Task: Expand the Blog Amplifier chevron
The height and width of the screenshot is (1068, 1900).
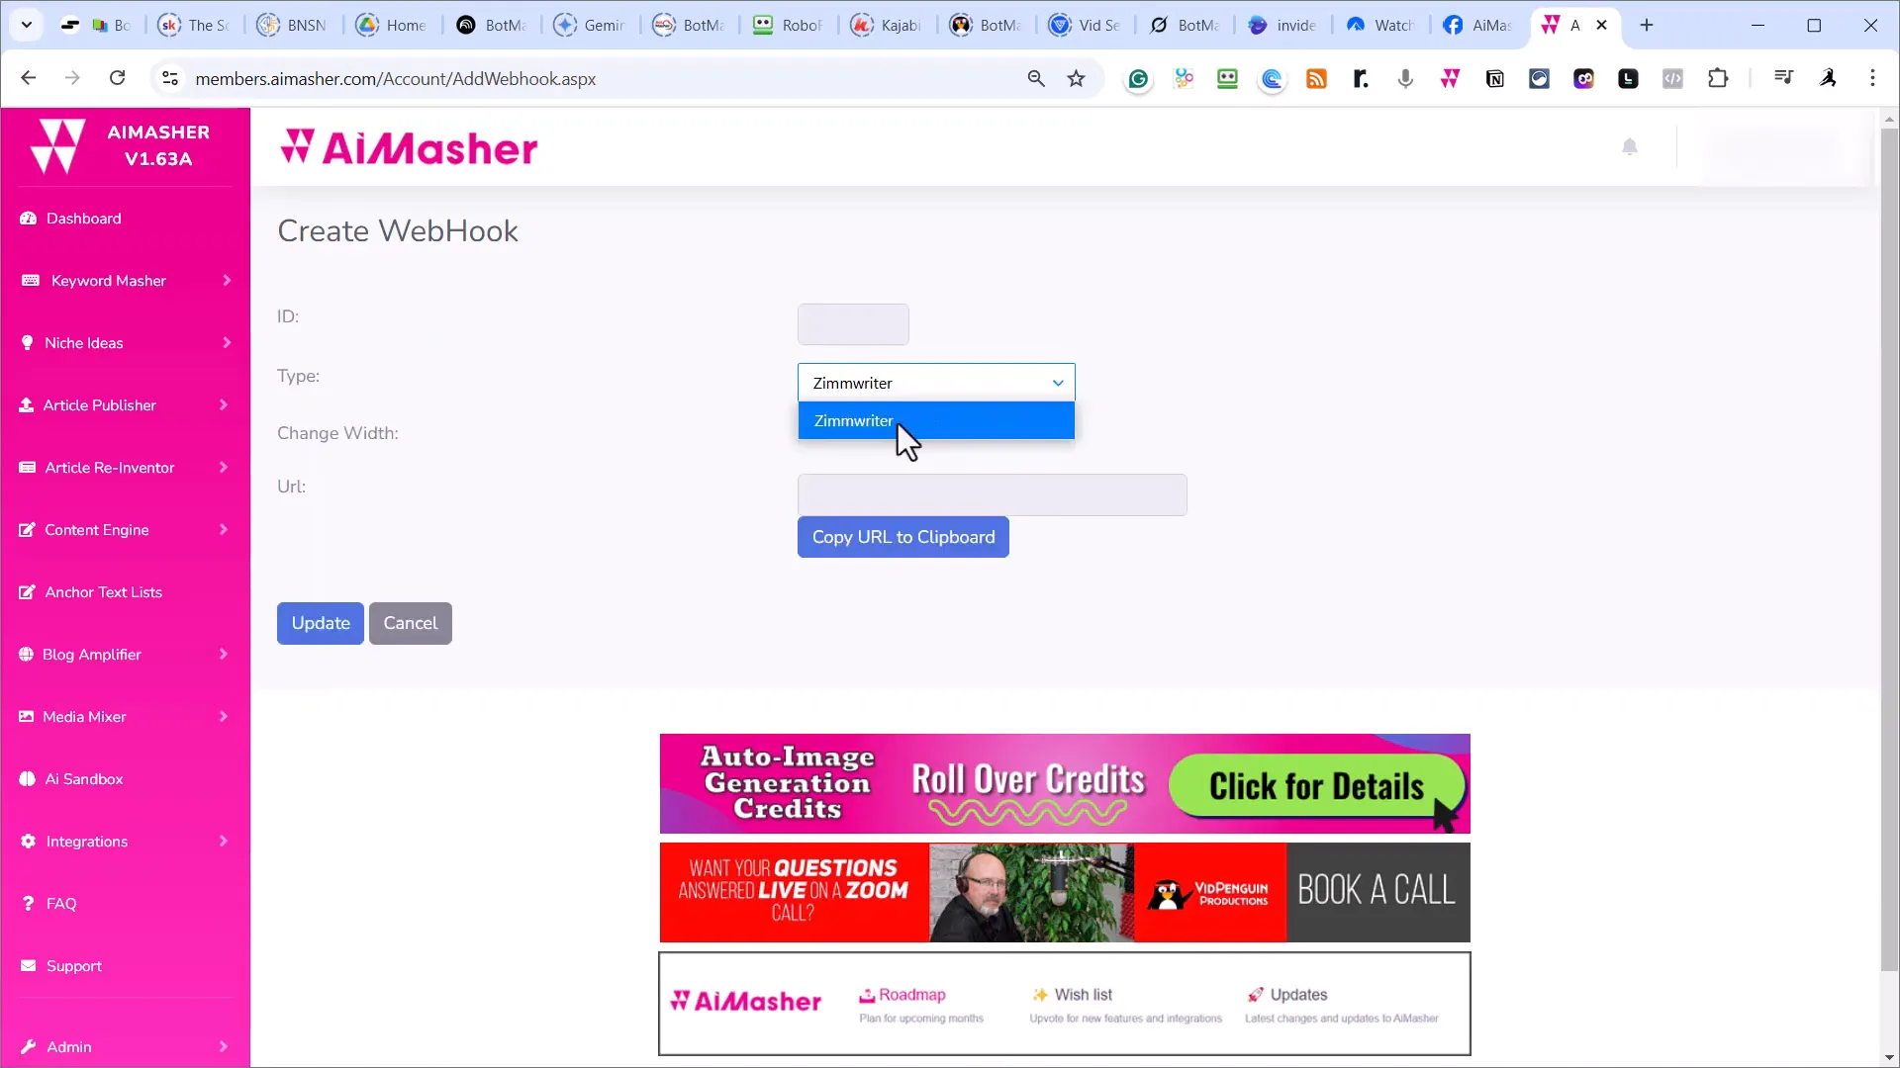Action: (224, 655)
